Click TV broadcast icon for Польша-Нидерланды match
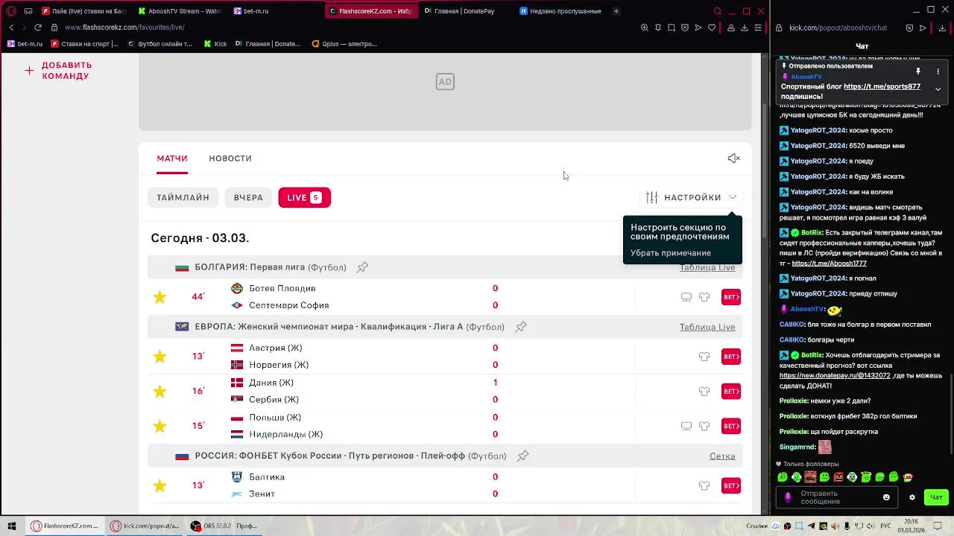This screenshot has height=536, width=954. (686, 426)
